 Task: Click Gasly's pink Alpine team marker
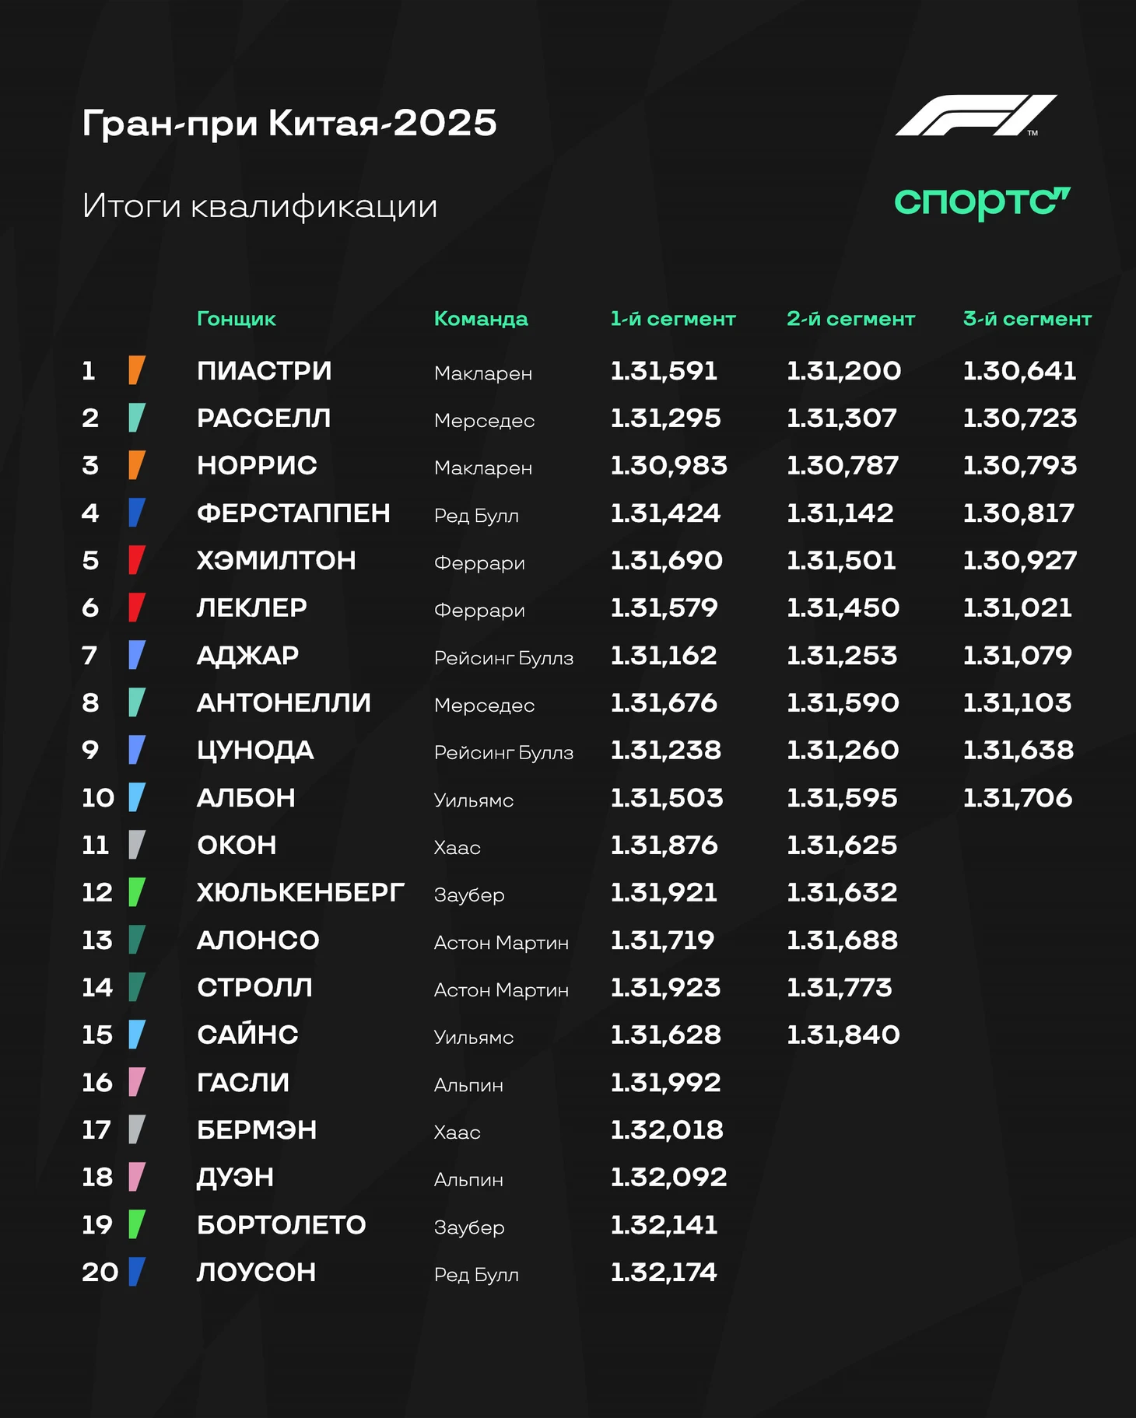pos(137,1082)
